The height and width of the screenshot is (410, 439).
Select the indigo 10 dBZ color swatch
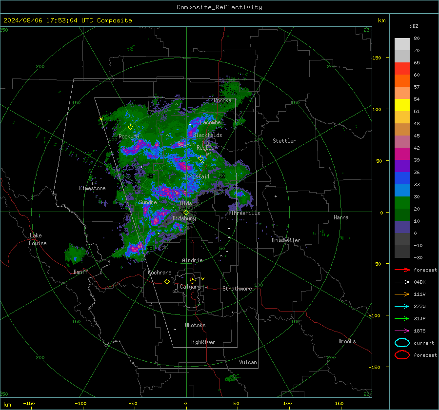click(402, 227)
